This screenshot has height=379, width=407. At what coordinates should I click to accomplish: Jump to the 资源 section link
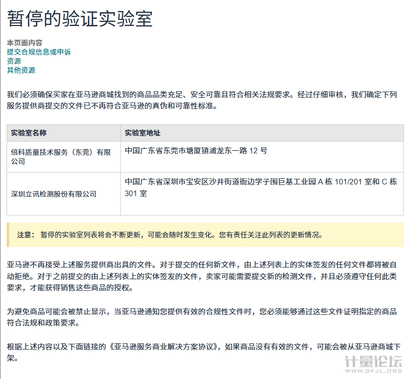tap(14, 61)
